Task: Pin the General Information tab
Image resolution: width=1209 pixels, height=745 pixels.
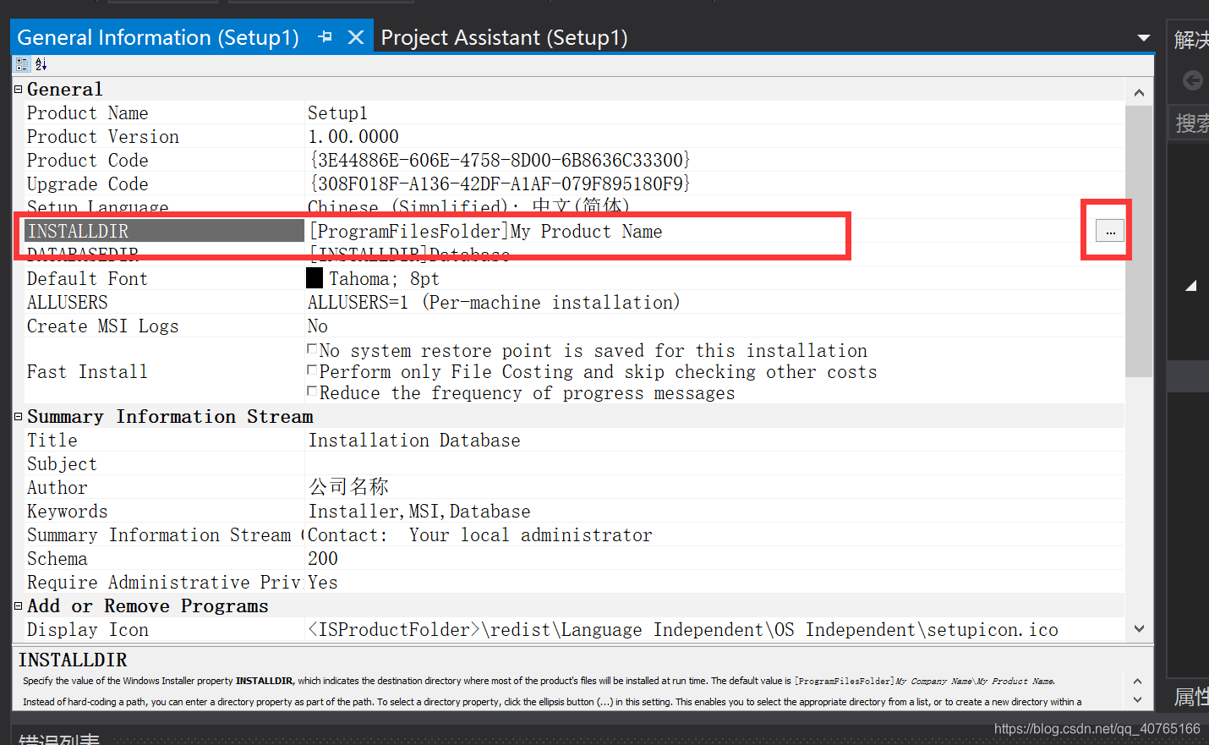Action: coord(325,37)
